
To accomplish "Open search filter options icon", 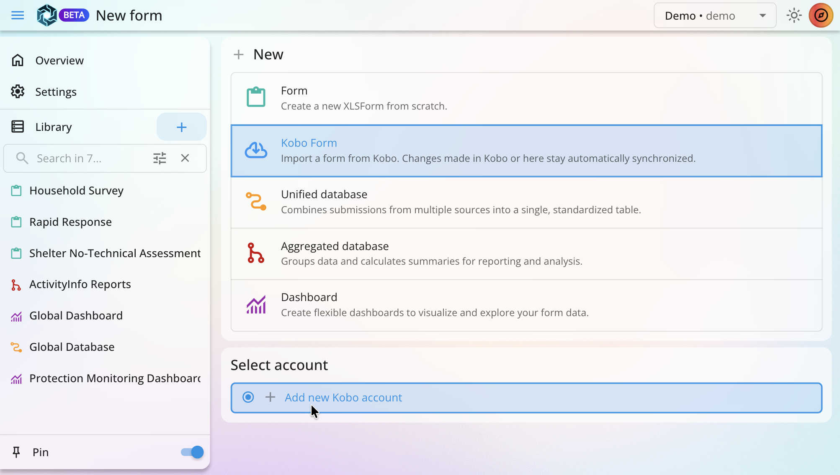I will [x=160, y=158].
